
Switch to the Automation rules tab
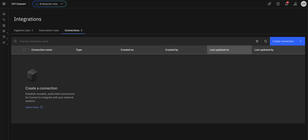49,30
